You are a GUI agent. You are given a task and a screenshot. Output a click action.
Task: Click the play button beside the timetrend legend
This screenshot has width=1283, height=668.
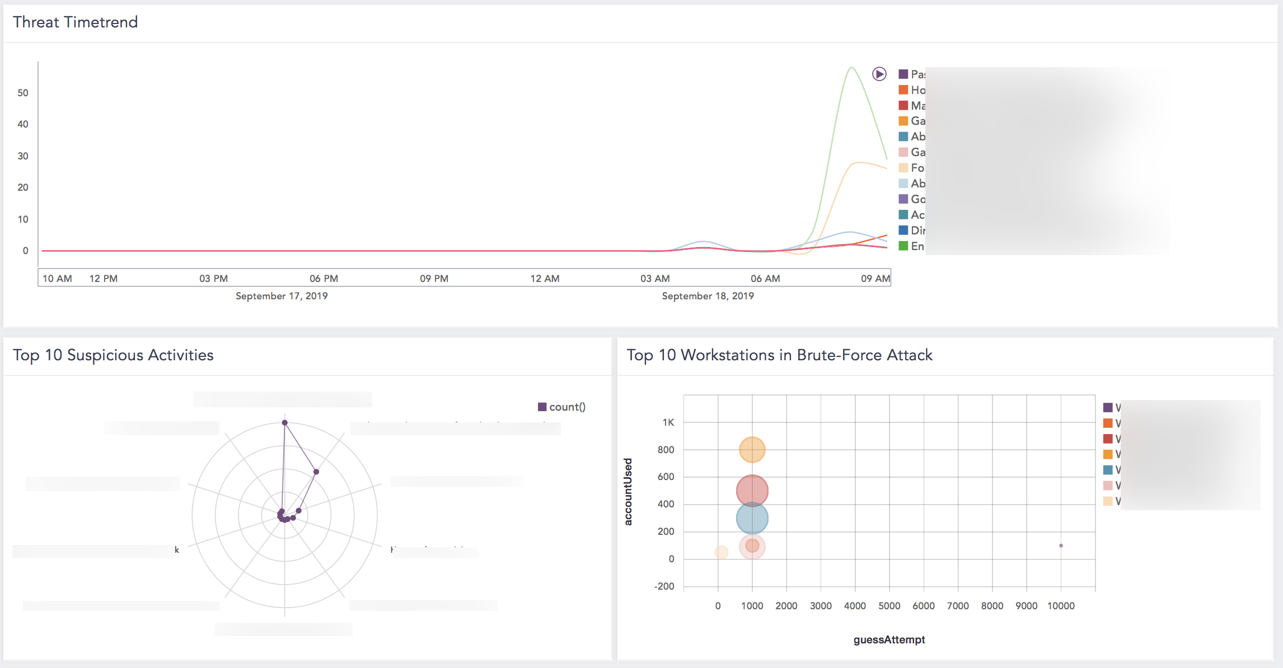pyautogui.click(x=879, y=74)
